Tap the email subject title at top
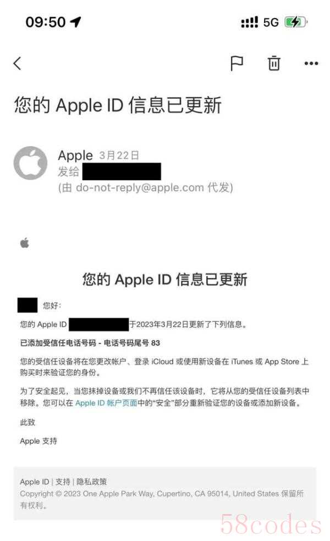The image size is (330, 541). [118, 105]
